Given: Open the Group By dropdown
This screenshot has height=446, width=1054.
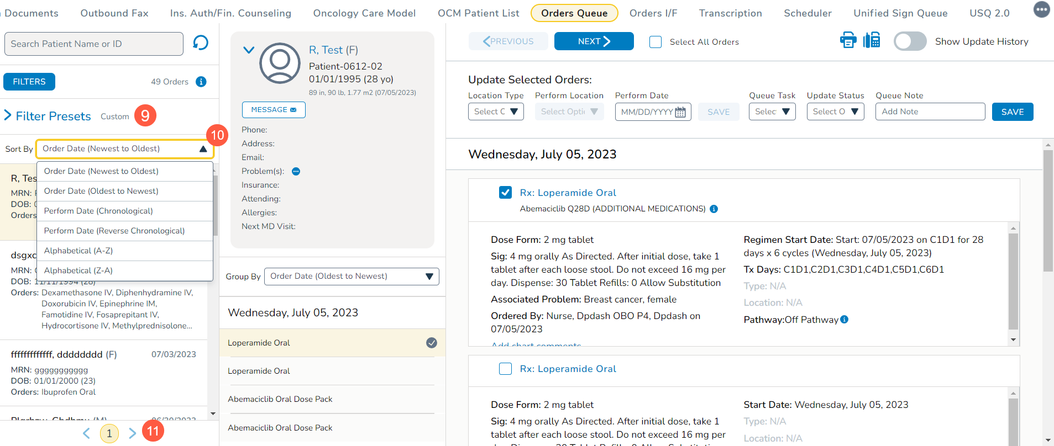Looking at the screenshot, I should (352, 277).
